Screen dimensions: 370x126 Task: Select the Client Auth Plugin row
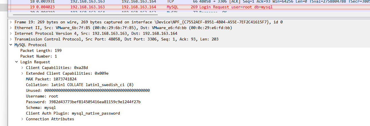[73, 113]
